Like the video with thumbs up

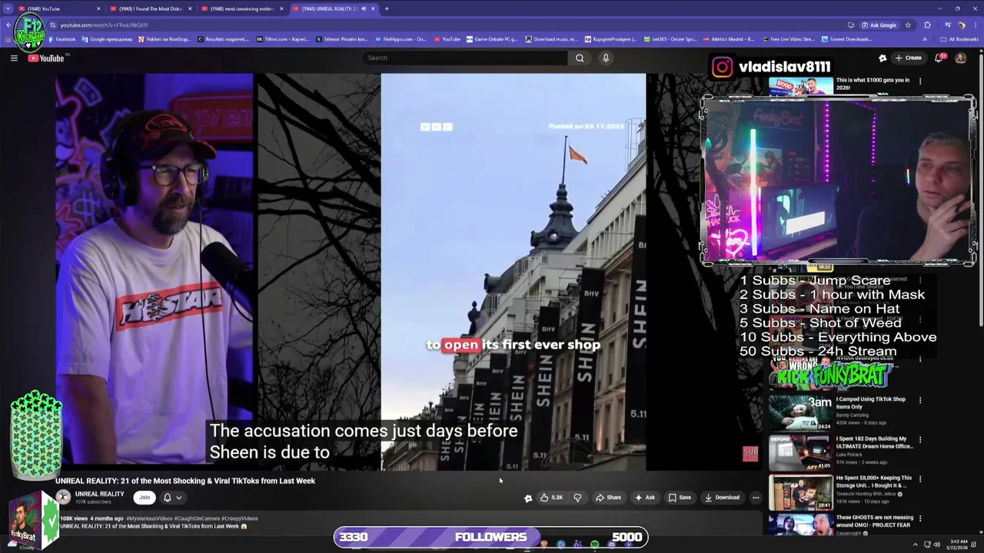coord(551,498)
